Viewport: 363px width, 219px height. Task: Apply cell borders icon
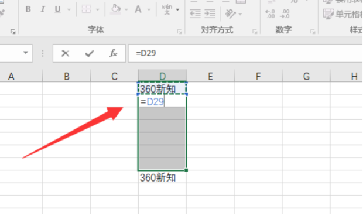tap(86, 9)
